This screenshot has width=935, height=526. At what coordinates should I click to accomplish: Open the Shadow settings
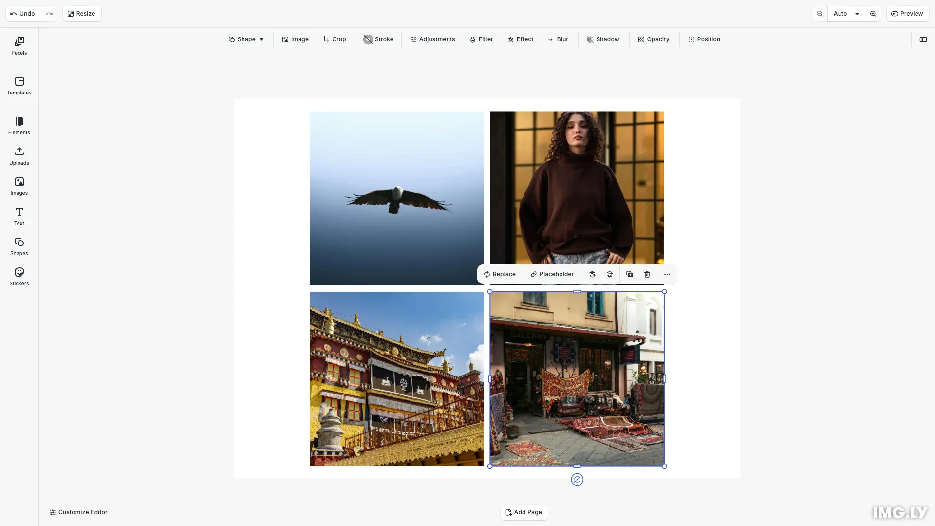click(x=603, y=39)
